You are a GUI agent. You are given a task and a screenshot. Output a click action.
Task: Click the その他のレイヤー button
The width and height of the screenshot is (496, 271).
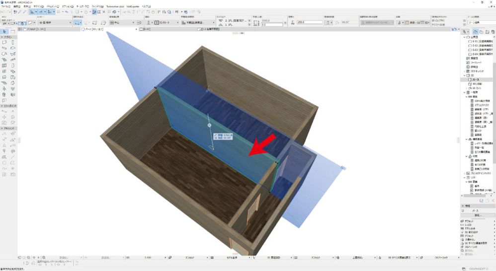pos(63,262)
